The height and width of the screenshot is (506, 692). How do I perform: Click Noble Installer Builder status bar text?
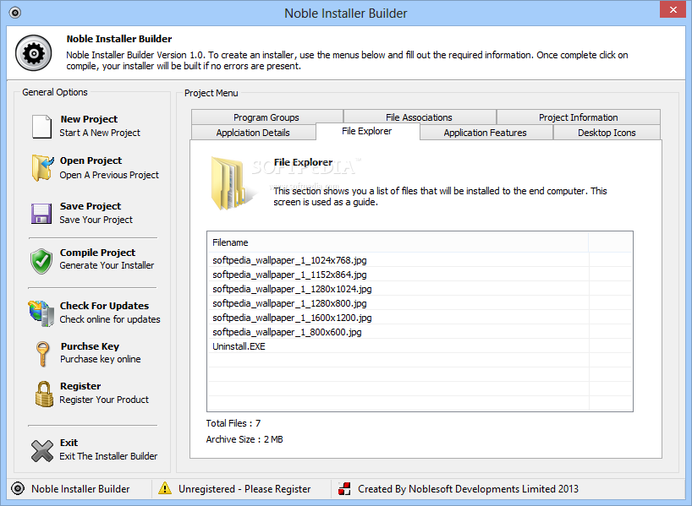80,489
